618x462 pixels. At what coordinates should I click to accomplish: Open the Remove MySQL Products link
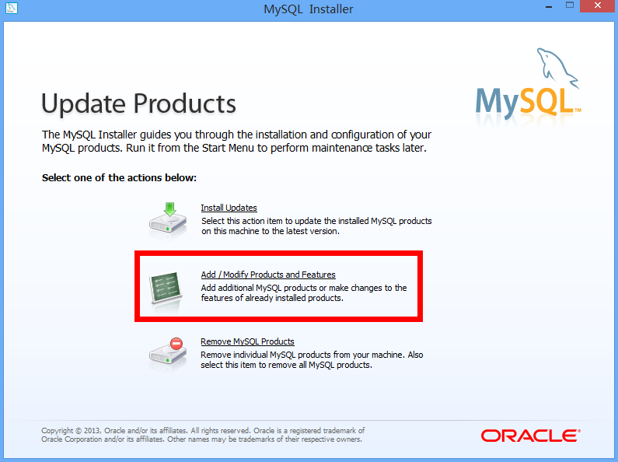pyautogui.click(x=247, y=341)
